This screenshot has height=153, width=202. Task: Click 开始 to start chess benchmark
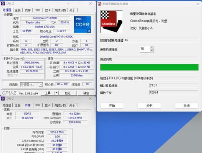click(112, 106)
